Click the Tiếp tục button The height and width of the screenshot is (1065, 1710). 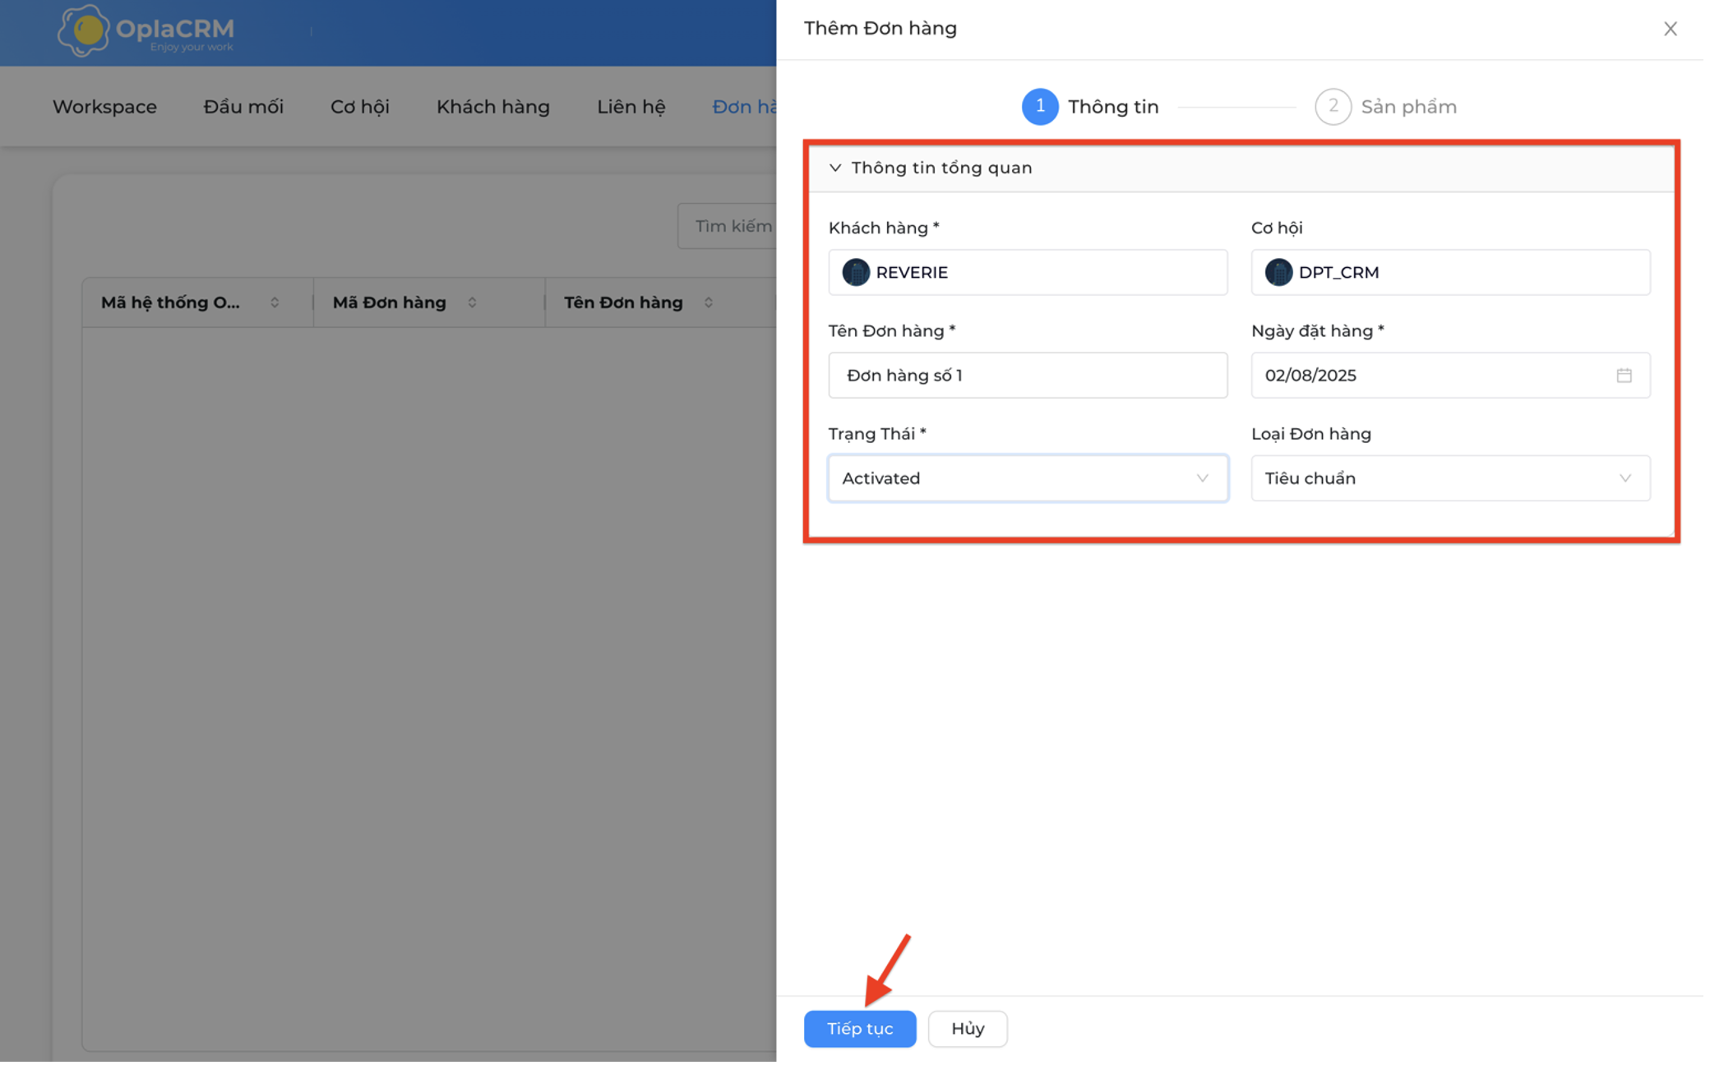tap(860, 1029)
